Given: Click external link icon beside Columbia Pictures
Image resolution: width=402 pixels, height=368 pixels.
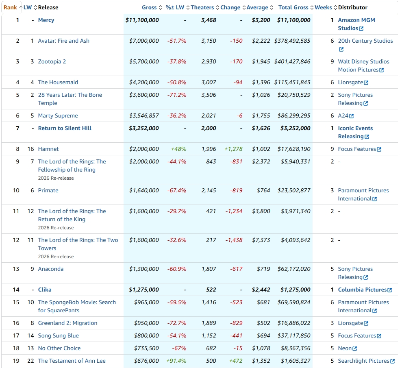Looking at the screenshot, I should click(x=389, y=290).
